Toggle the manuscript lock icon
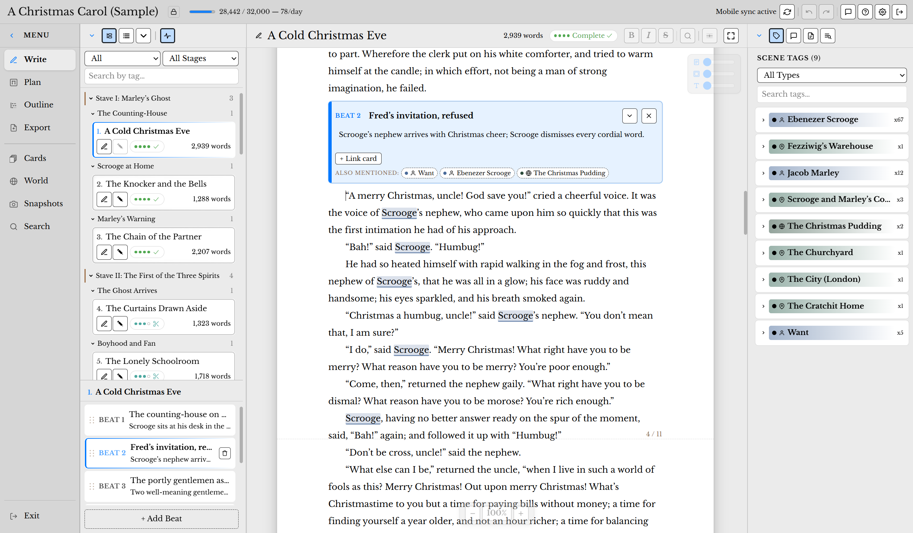This screenshot has width=913, height=533. pyautogui.click(x=174, y=12)
